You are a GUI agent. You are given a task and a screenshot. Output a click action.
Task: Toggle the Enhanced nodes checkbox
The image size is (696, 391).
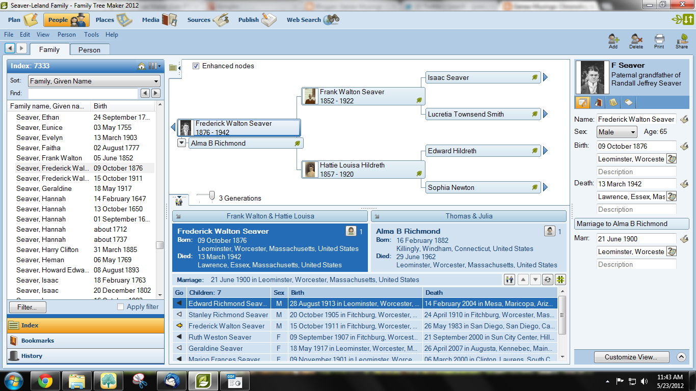[196, 66]
